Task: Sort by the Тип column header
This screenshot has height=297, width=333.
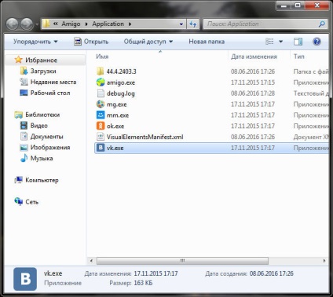Action: coord(299,57)
